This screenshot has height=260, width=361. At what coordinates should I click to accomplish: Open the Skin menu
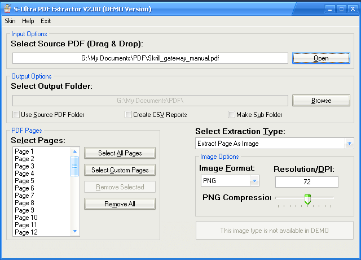click(10, 21)
